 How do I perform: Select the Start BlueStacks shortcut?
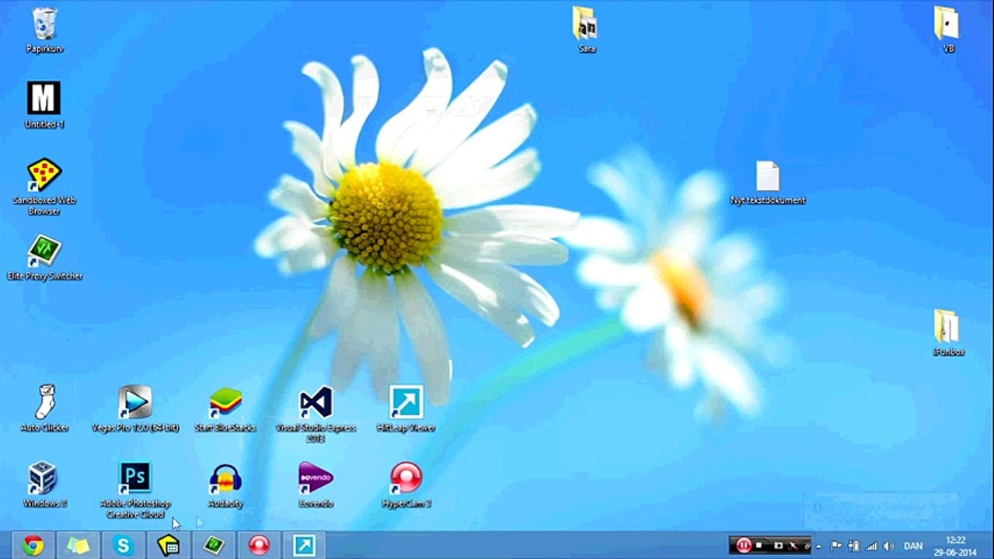point(225,409)
